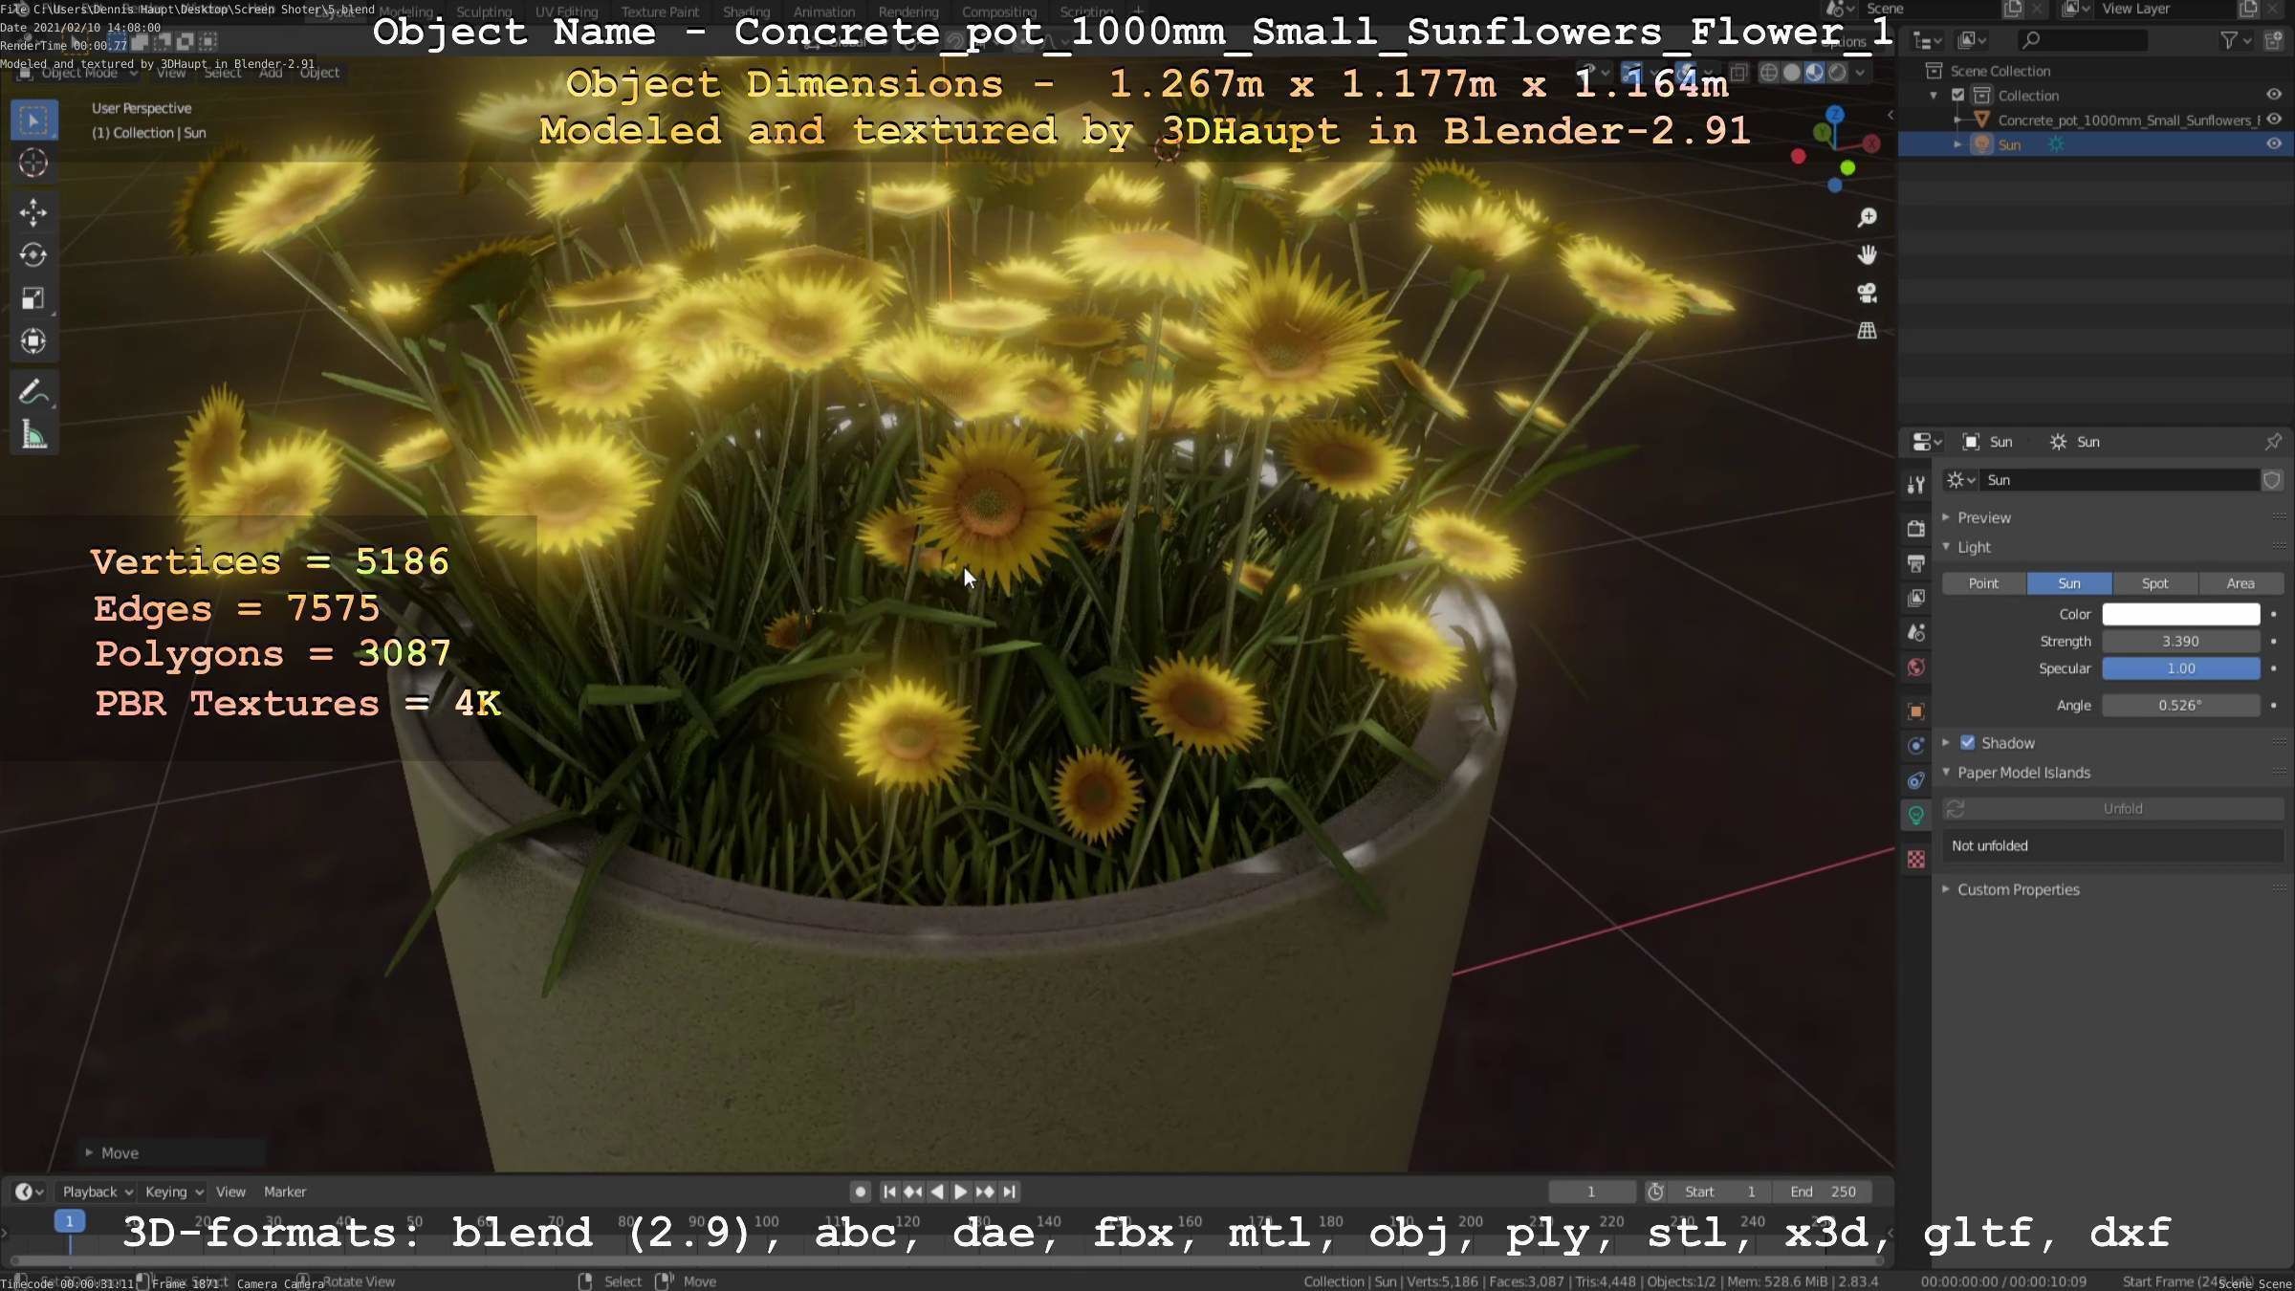Open the Output properties tab
Image resolution: width=2295 pixels, height=1291 pixels.
(1915, 563)
